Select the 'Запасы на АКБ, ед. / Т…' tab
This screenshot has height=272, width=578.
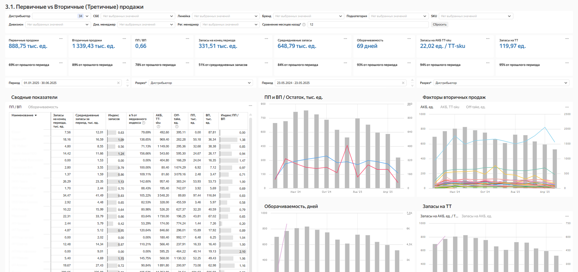coord(439,216)
